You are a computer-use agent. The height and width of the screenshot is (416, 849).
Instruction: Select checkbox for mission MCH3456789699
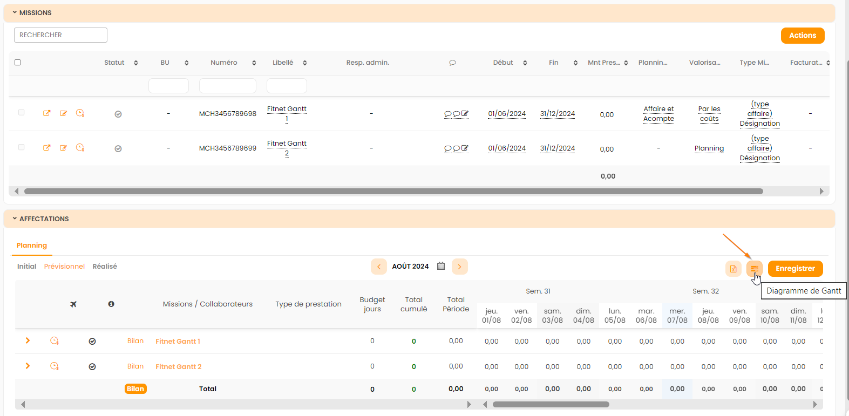(22, 147)
